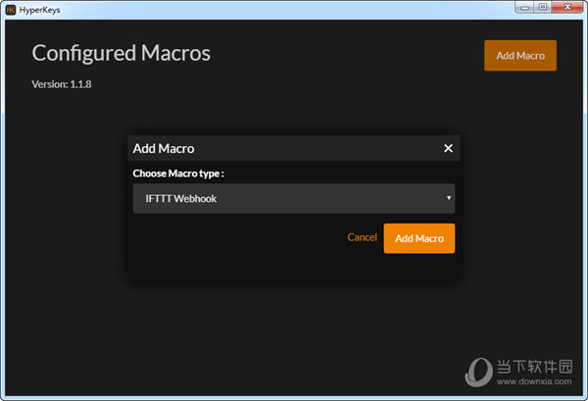This screenshot has height=401, width=588.
Task: Maximize the HyperKeys window
Action: [x=542, y=7]
